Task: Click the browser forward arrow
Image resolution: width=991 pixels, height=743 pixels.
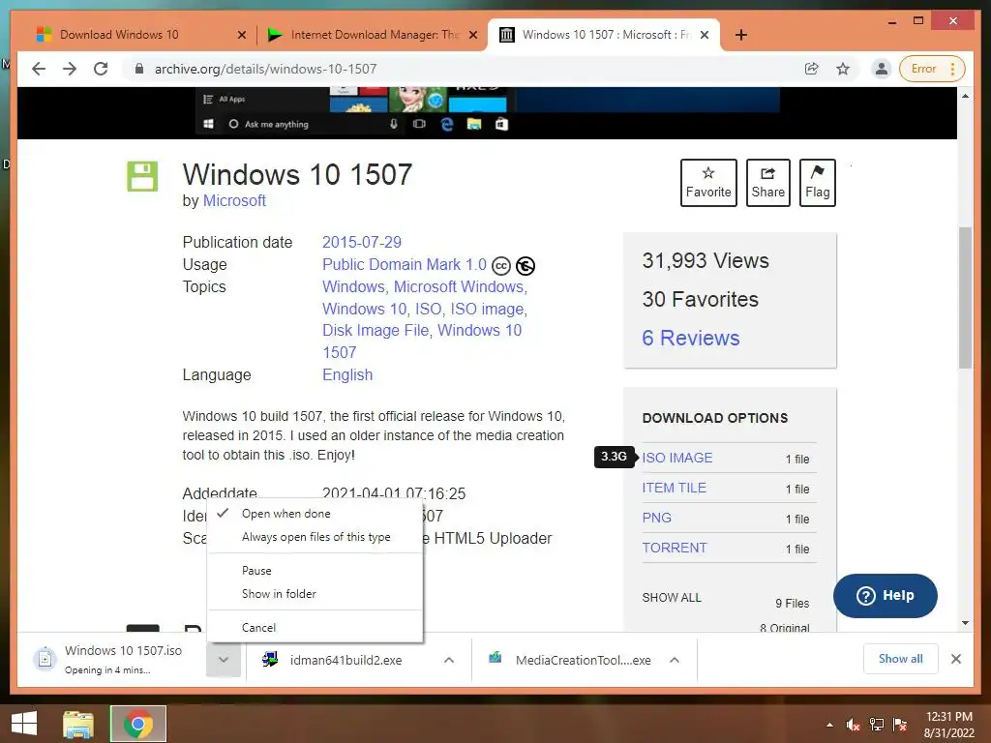Action: pos(70,69)
